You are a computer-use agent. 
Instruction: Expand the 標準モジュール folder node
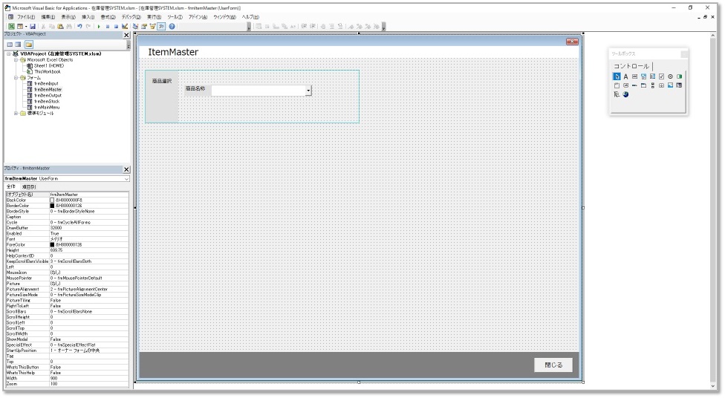click(x=16, y=114)
